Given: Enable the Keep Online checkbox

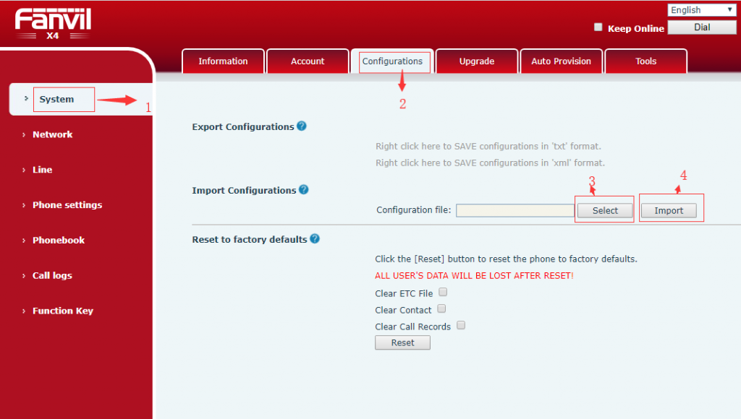Looking at the screenshot, I should (x=598, y=27).
